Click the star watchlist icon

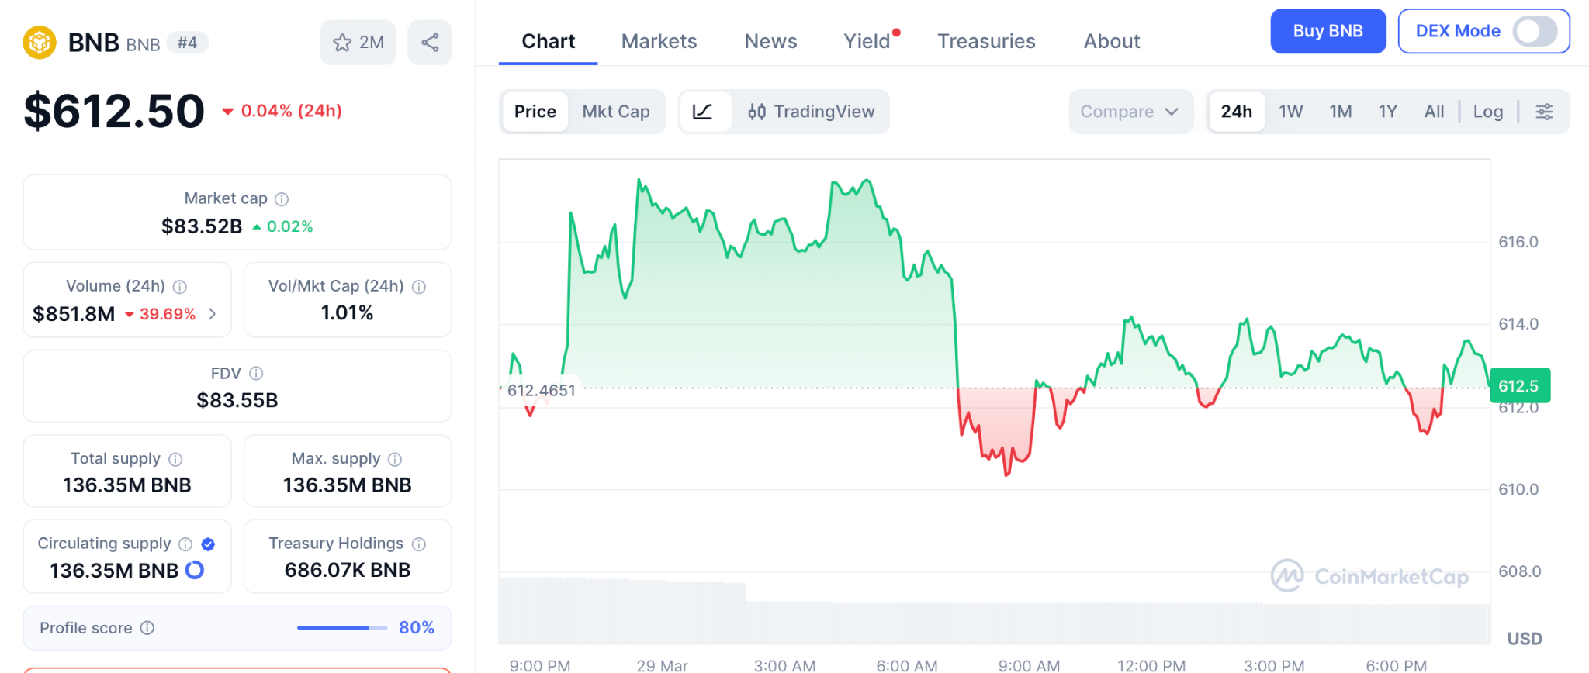point(342,43)
